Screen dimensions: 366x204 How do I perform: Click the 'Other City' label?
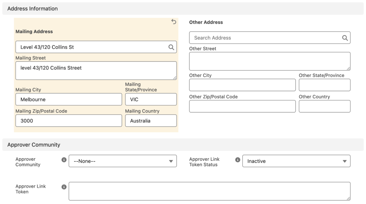pos(200,75)
